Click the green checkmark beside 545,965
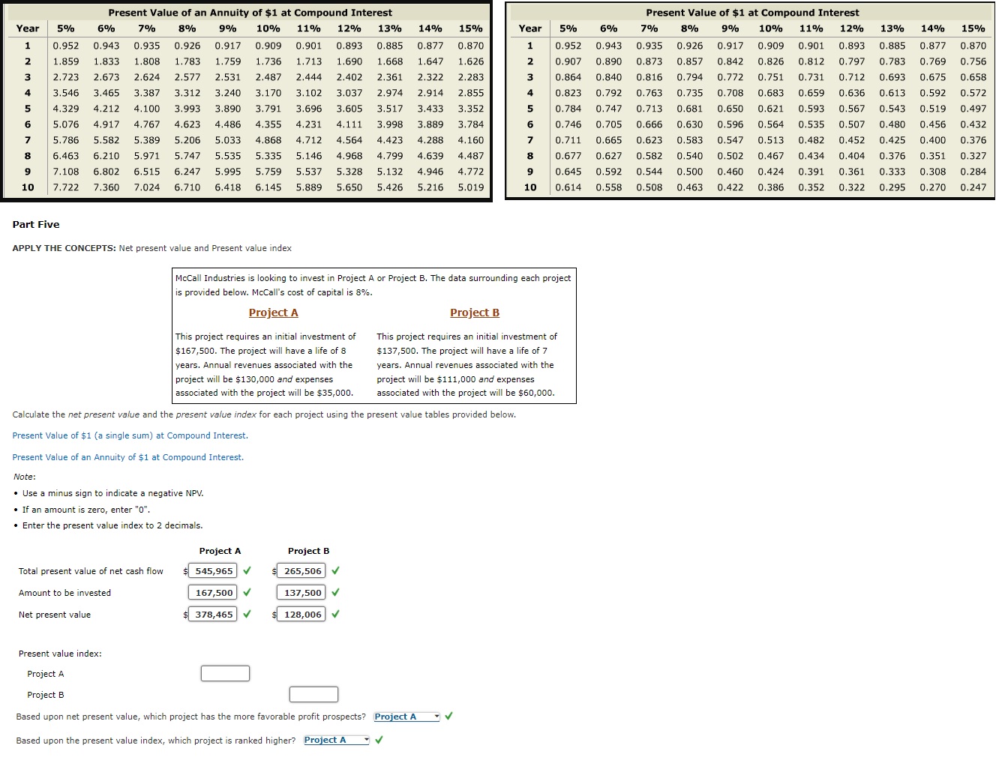Screen dimensions: 1002x778 pos(244,570)
